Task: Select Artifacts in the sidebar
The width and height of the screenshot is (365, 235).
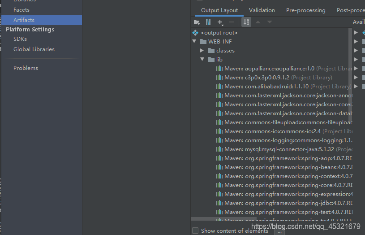Action: point(42,20)
